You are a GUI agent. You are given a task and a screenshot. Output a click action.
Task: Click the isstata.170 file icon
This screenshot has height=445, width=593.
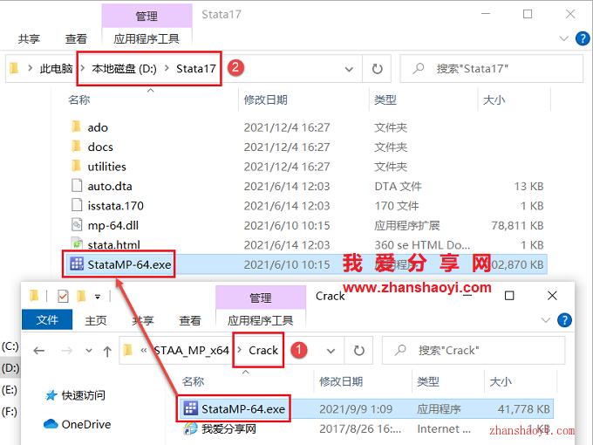point(77,205)
